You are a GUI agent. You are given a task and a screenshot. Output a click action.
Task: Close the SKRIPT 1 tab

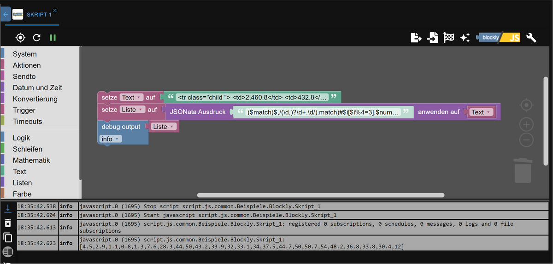55,10
